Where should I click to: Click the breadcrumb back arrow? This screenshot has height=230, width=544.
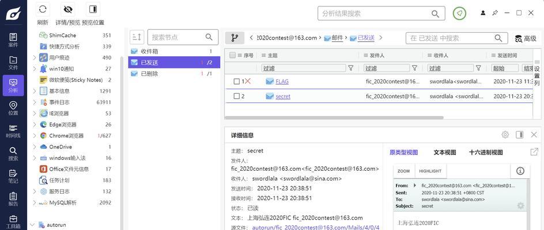tap(251, 38)
